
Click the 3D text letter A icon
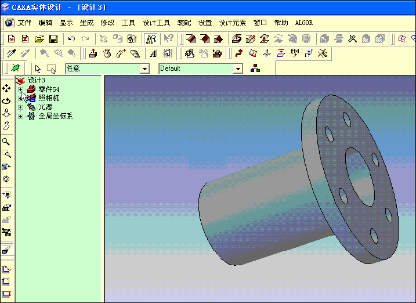click(x=153, y=53)
